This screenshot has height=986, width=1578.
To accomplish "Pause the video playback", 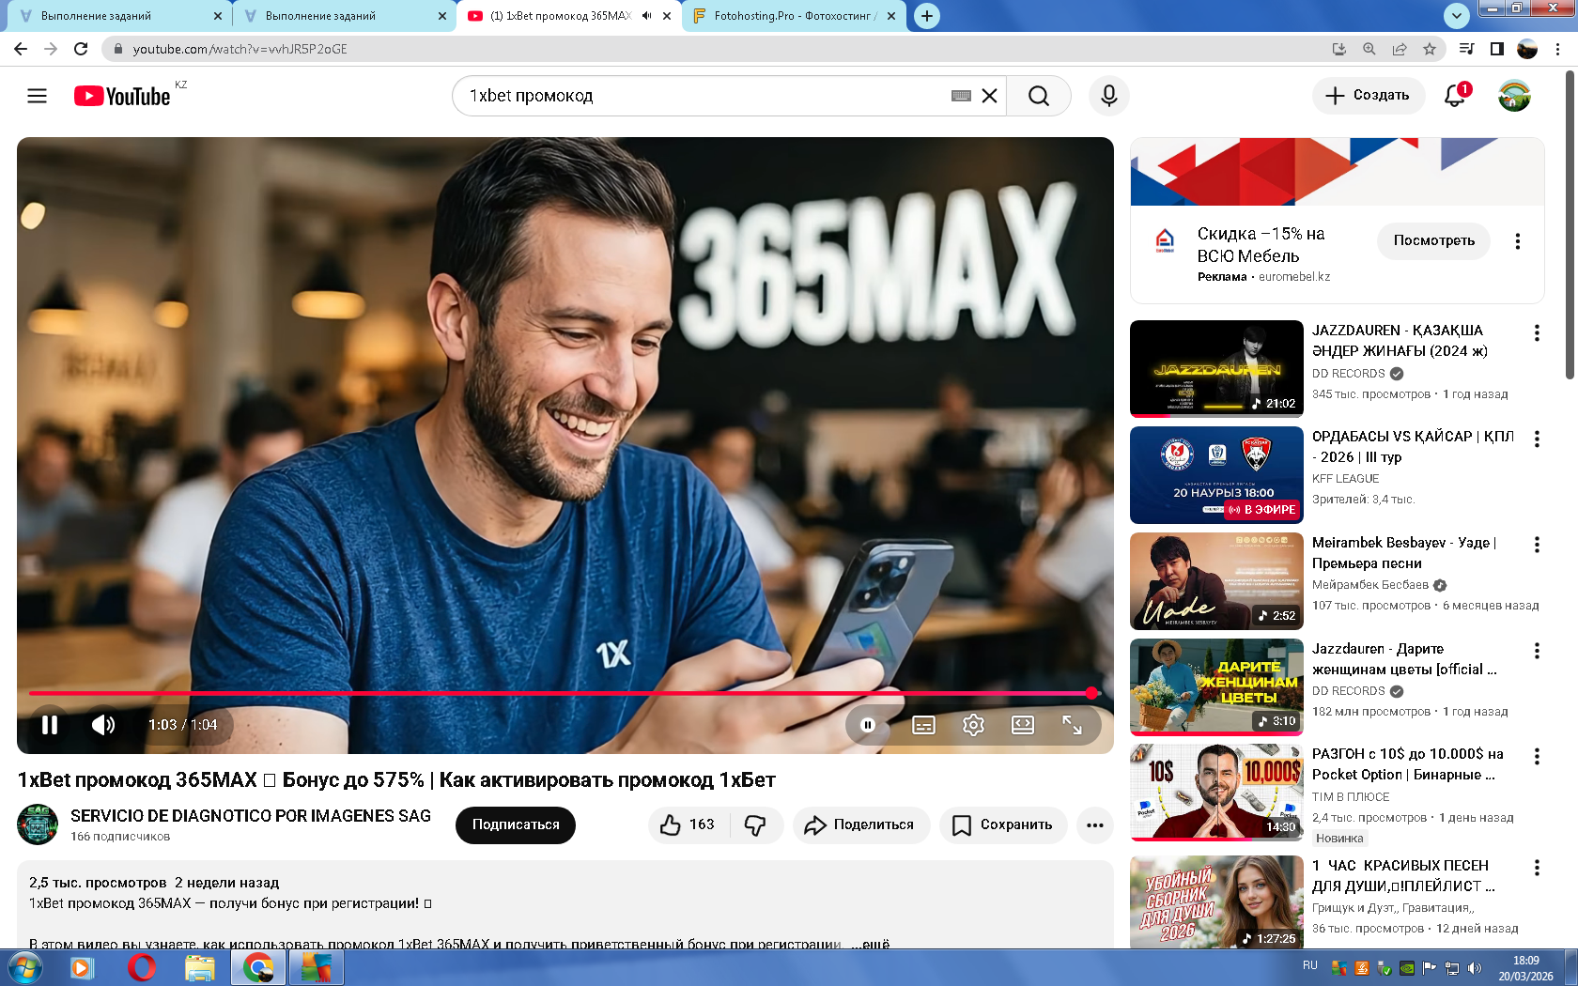I will point(50,725).
